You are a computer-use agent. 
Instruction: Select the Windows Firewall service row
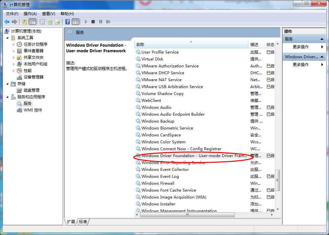(205, 183)
